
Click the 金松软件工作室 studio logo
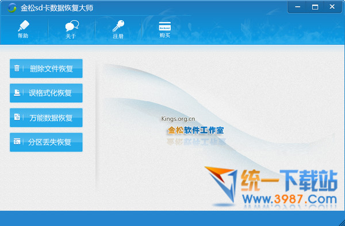(195, 130)
